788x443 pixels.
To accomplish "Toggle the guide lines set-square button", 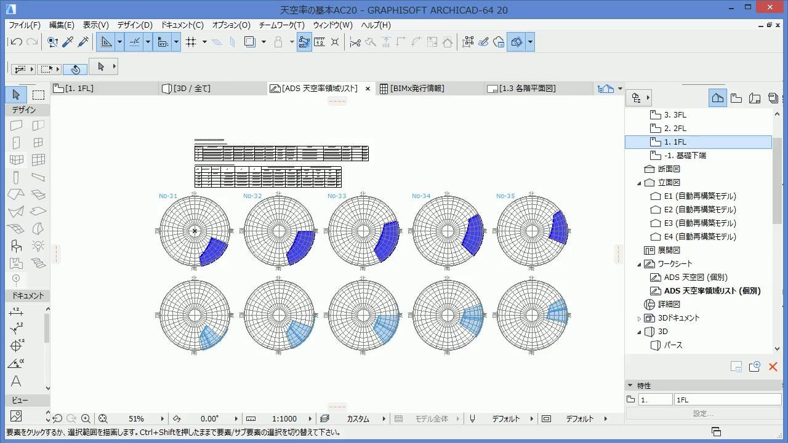I will tap(107, 42).
